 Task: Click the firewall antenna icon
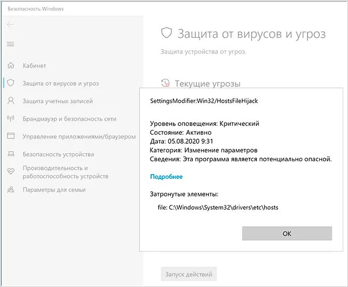tap(11, 118)
